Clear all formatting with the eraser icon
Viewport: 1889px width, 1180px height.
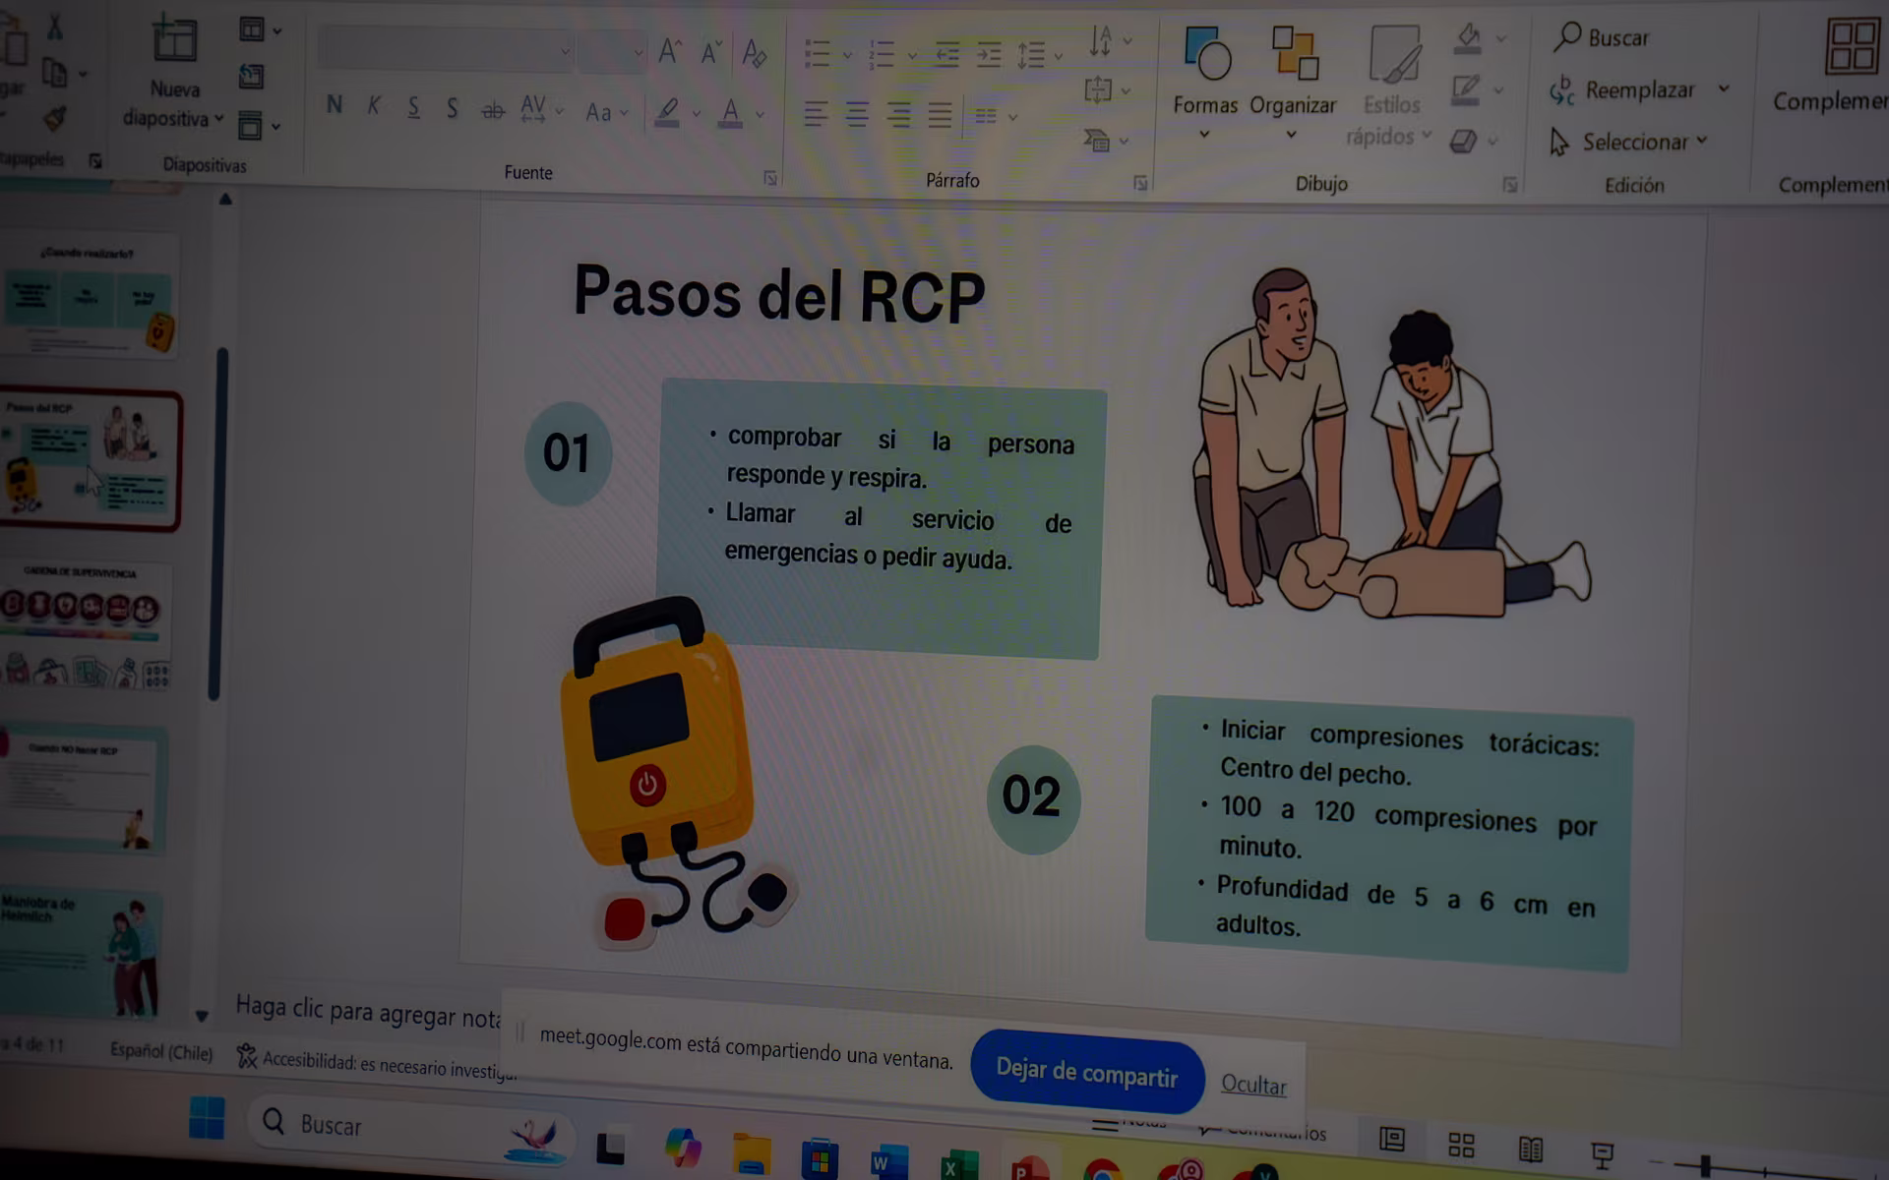coord(755,53)
